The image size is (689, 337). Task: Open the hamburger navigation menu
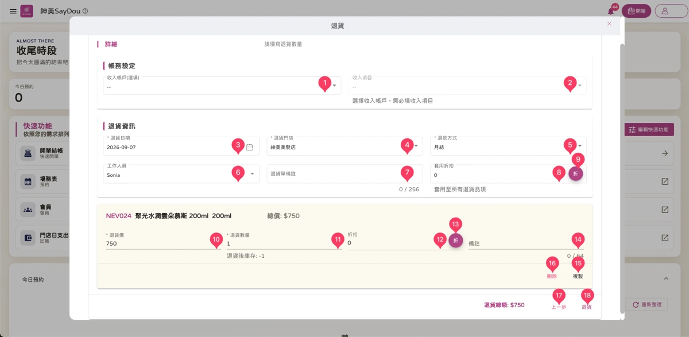tap(13, 11)
